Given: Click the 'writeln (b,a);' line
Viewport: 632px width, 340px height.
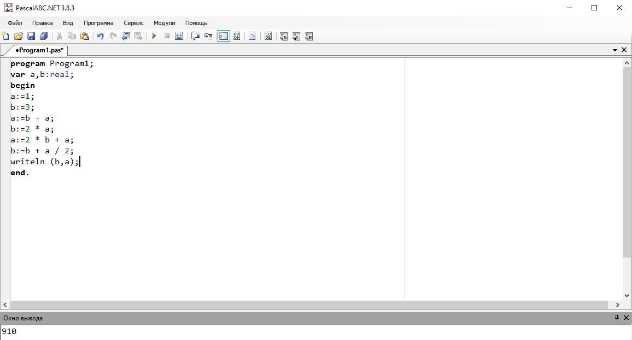Looking at the screenshot, I should [45, 162].
